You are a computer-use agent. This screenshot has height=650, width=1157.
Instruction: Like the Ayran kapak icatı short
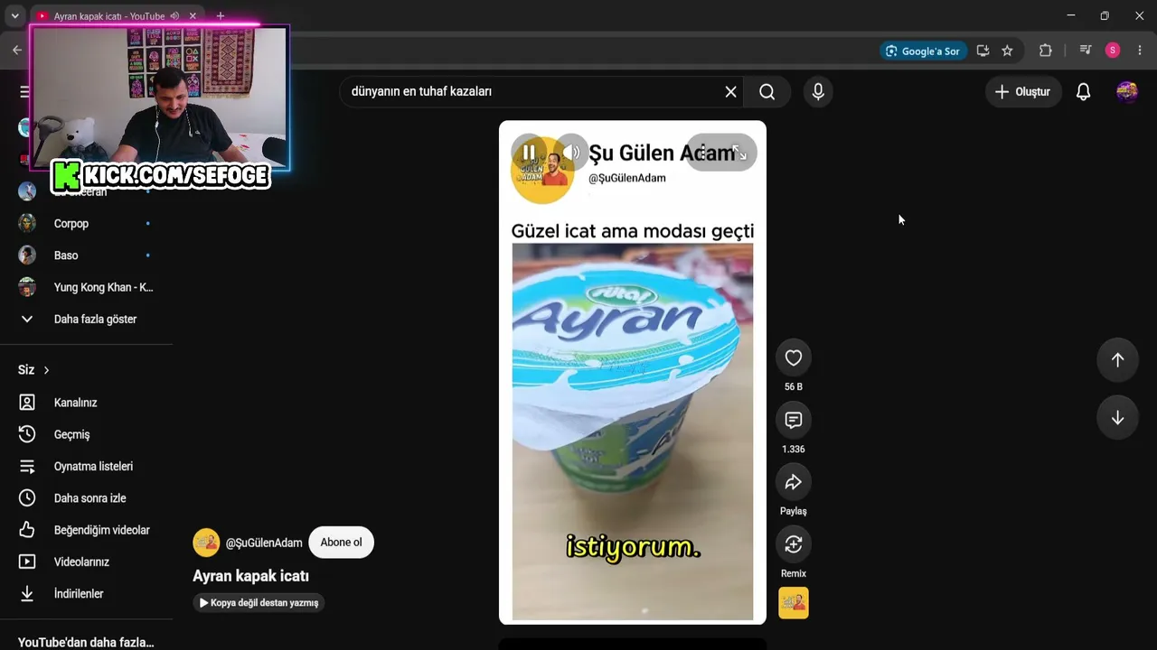click(x=794, y=358)
